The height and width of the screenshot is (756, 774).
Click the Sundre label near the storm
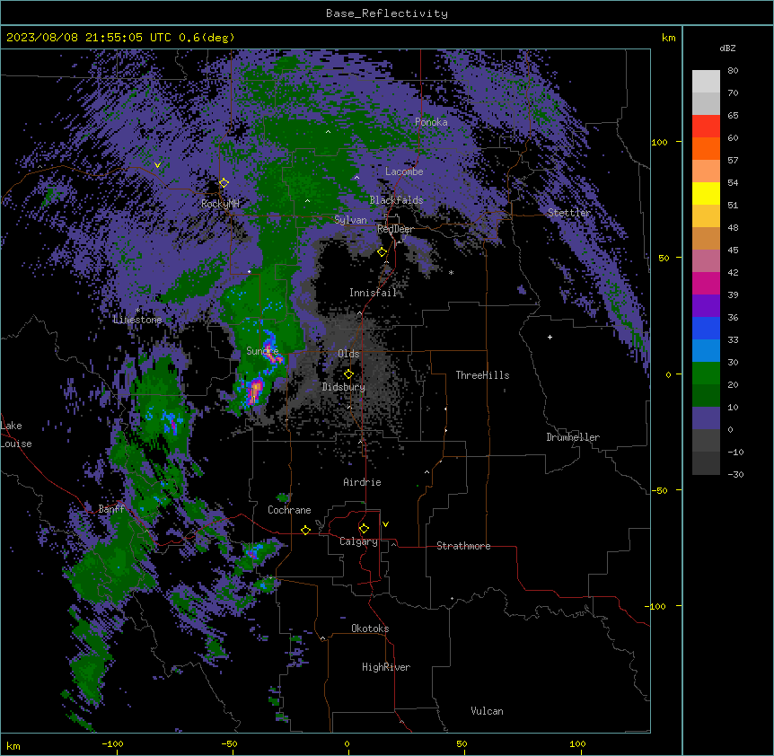click(262, 351)
